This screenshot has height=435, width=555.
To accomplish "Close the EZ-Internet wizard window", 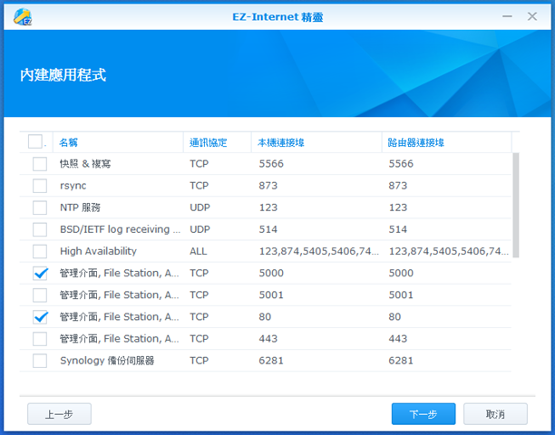I will (532, 16).
